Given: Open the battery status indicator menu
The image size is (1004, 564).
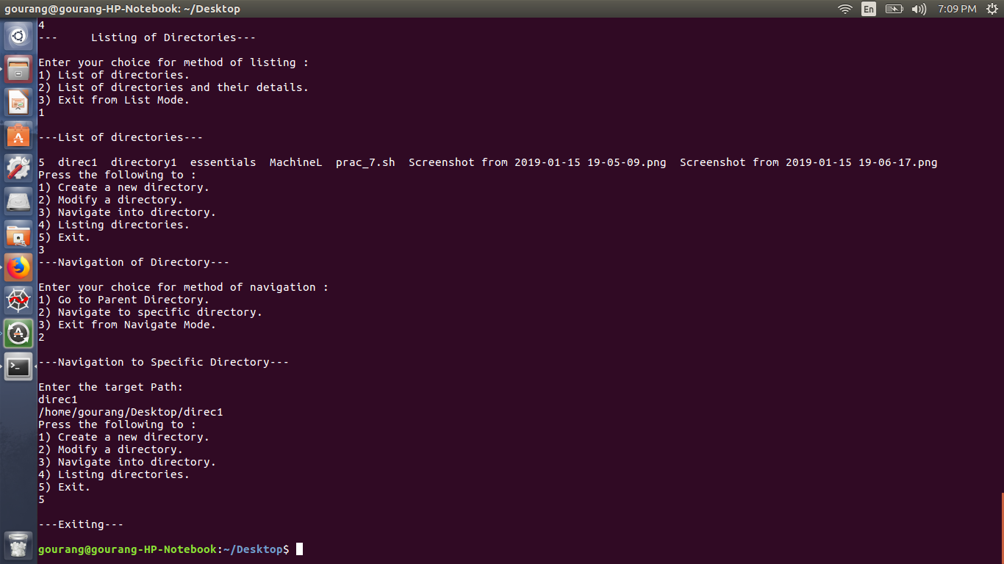Looking at the screenshot, I should pyautogui.click(x=894, y=9).
